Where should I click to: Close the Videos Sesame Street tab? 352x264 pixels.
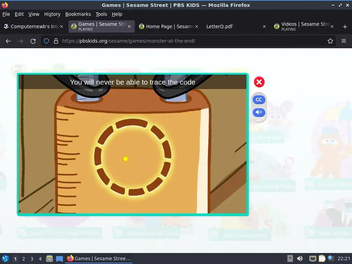click(332, 26)
